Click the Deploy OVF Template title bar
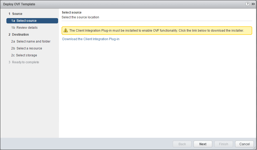 pos(107,4)
